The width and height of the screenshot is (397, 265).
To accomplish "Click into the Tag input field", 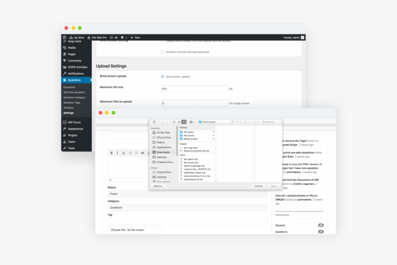I will (188, 221).
